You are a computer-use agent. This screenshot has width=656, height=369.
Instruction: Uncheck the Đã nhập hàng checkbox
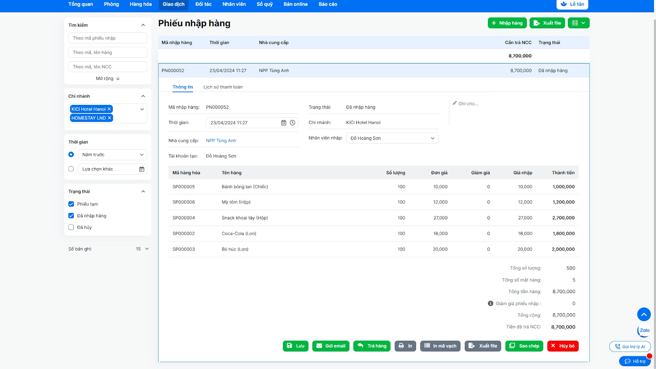(x=71, y=216)
